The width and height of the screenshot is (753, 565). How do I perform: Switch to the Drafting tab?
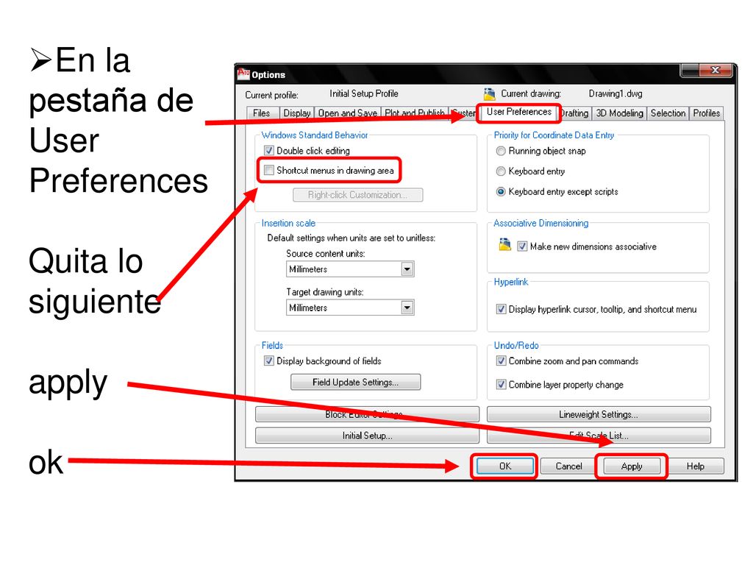(574, 113)
